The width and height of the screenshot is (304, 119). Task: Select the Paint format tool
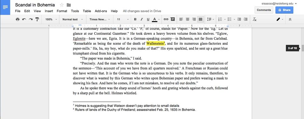point(37,19)
